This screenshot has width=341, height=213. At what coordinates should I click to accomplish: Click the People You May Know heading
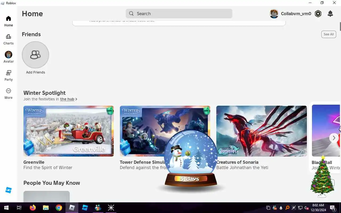[x=52, y=183]
